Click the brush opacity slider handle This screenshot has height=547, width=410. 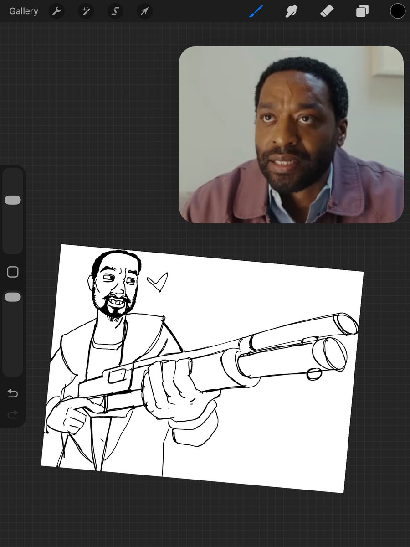[x=13, y=297]
